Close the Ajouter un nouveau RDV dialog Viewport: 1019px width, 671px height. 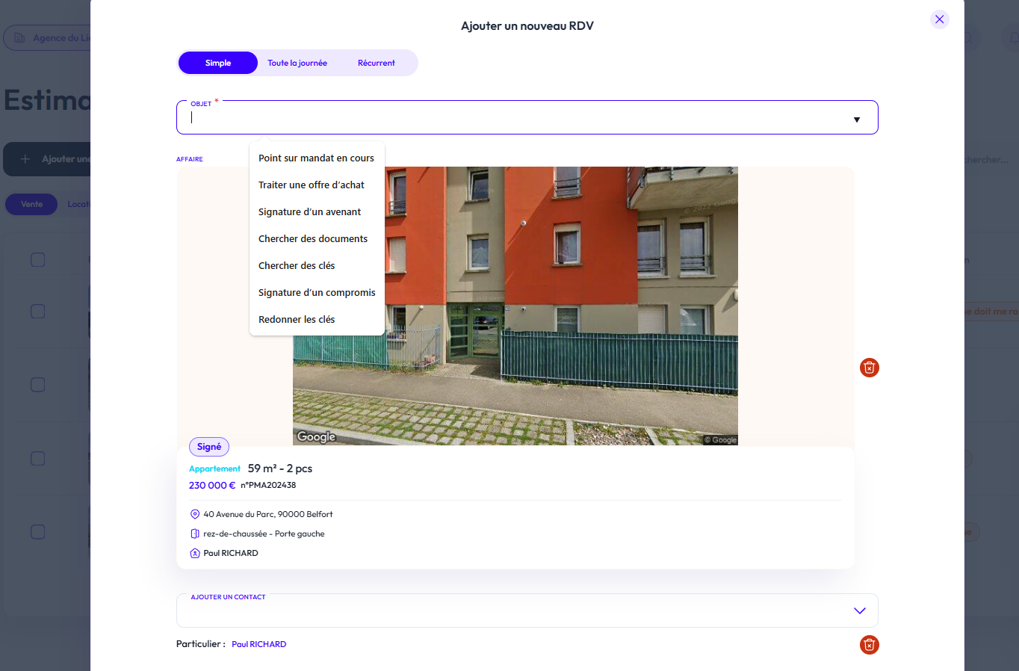939,19
